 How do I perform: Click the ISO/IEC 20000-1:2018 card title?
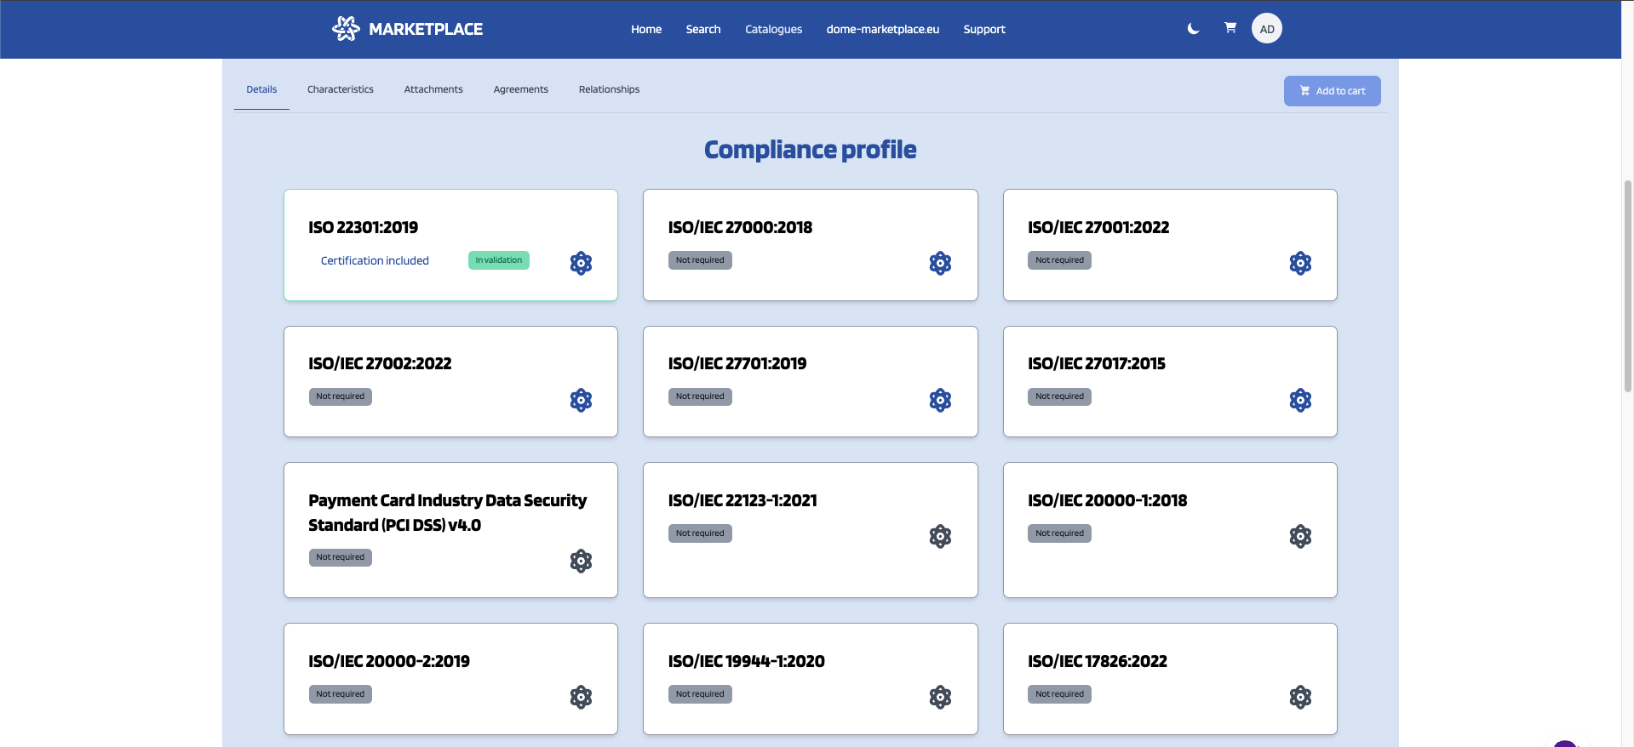(1107, 500)
